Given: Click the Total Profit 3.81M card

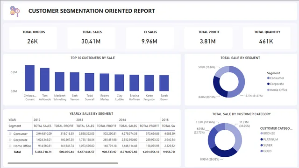Looking at the screenshot, I should (x=208, y=37).
